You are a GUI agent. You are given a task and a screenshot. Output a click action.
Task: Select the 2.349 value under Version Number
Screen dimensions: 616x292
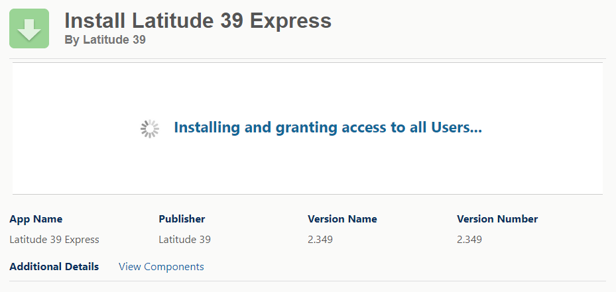point(469,240)
